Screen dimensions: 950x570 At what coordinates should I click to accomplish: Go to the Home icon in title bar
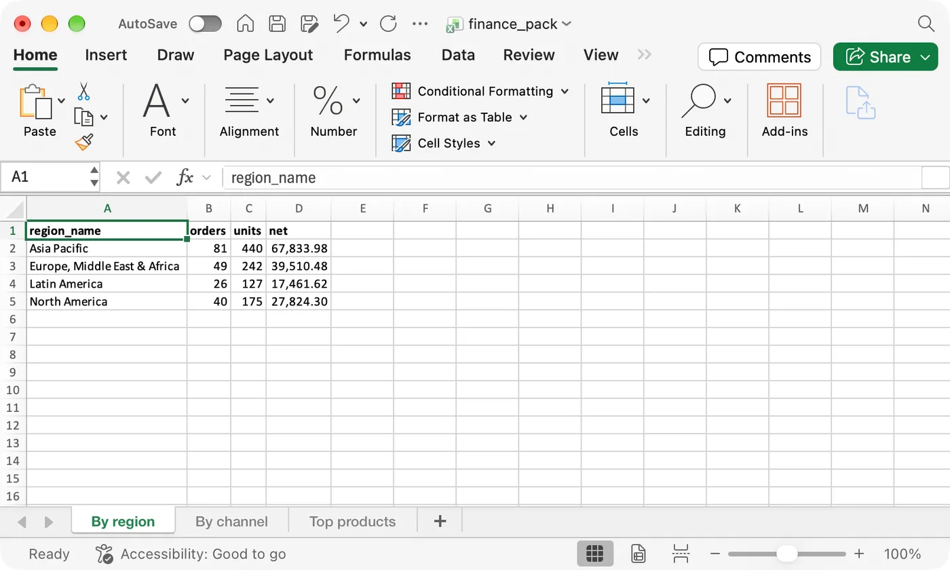245,24
